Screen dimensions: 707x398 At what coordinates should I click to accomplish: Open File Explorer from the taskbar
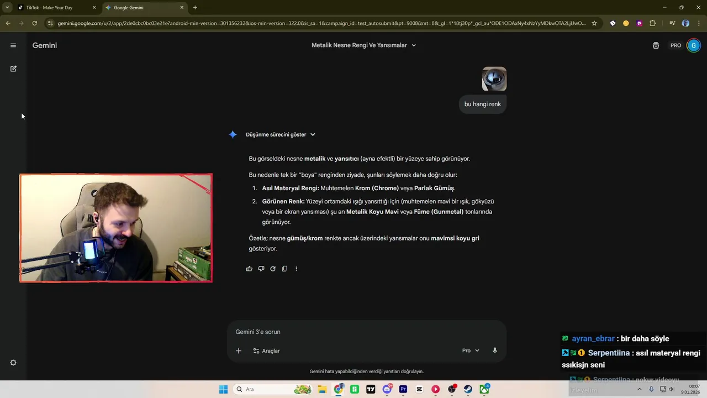[x=322, y=389]
